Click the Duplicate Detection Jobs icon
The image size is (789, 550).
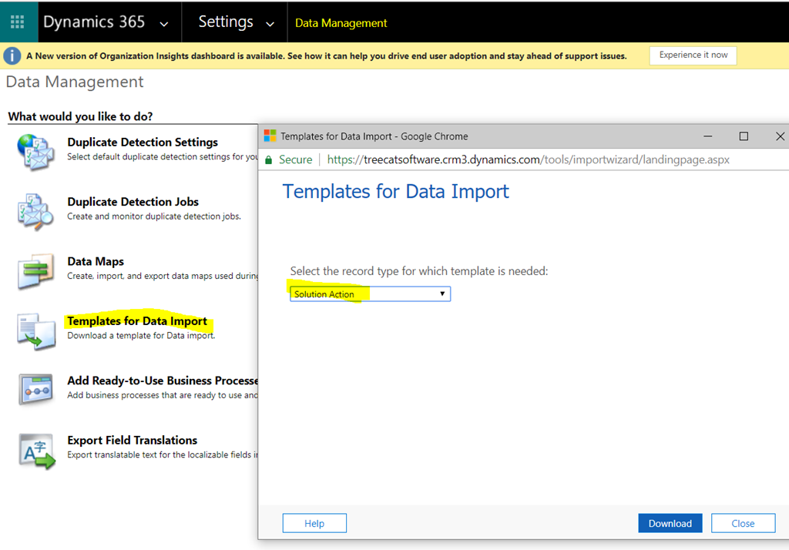[x=35, y=212]
